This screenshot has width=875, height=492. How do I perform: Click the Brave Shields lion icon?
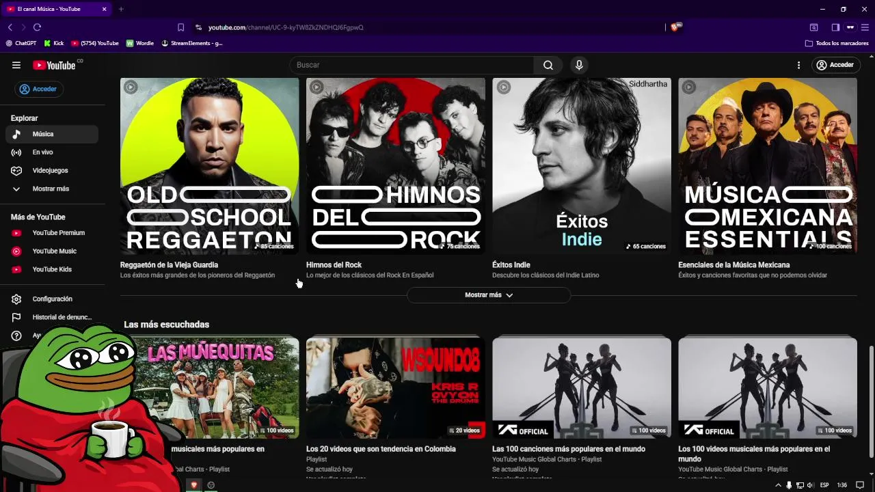click(675, 27)
